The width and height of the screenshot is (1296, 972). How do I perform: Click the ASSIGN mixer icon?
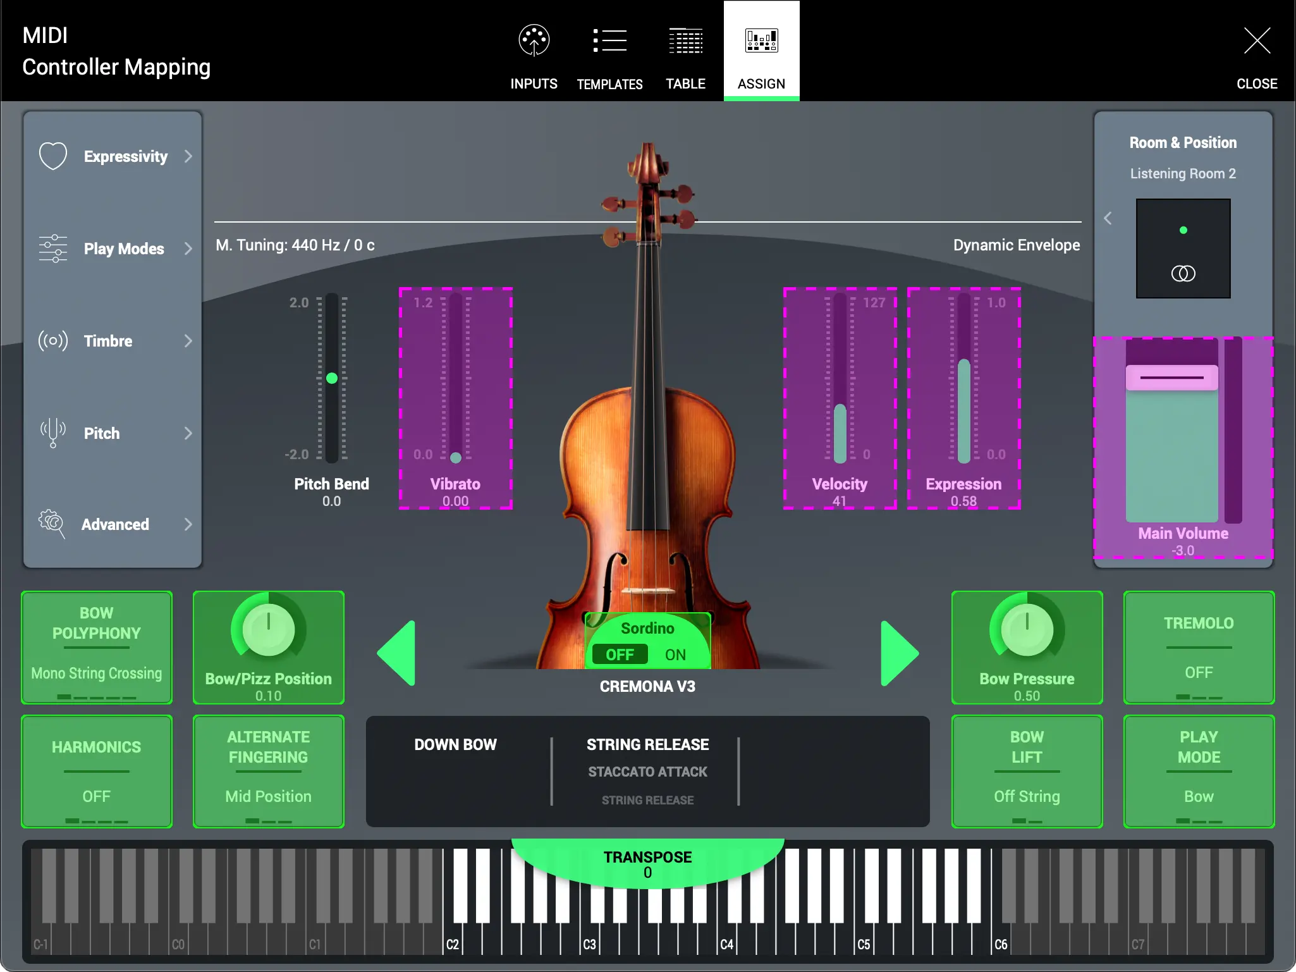click(761, 40)
